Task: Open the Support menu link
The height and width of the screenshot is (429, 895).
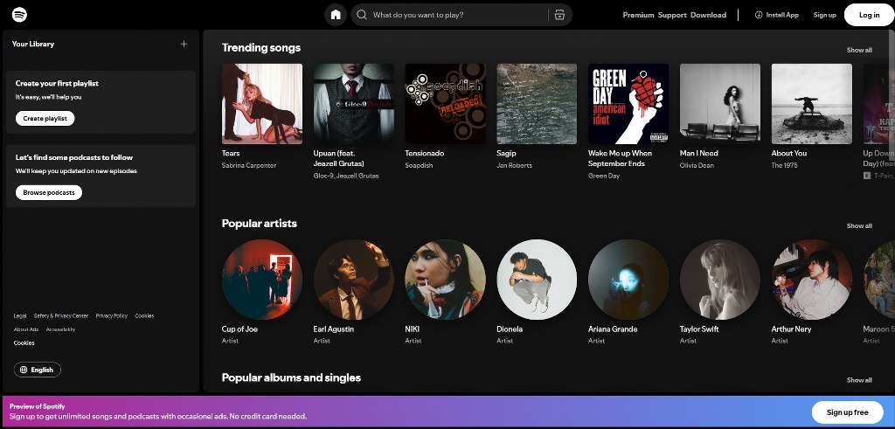Action: click(x=672, y=15)
